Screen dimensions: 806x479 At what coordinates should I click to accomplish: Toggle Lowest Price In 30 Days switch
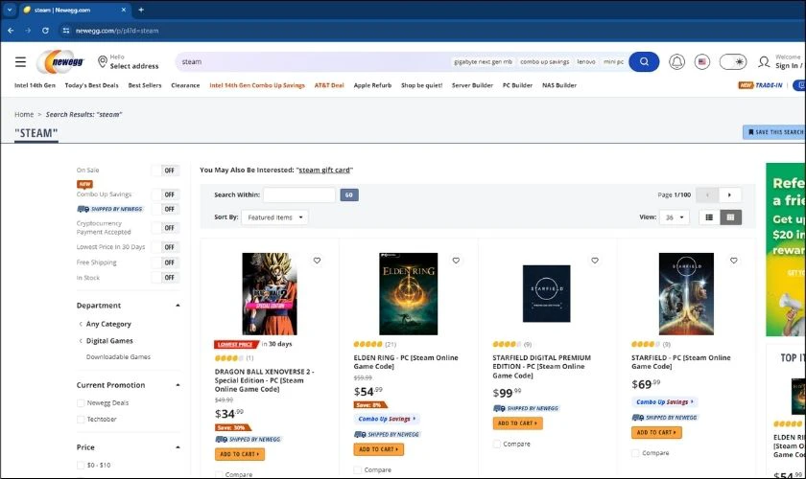pos(165,247)
